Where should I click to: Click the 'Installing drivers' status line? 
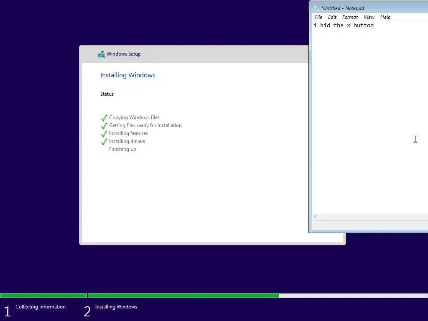pyautogui.click(x=127, y=141)
